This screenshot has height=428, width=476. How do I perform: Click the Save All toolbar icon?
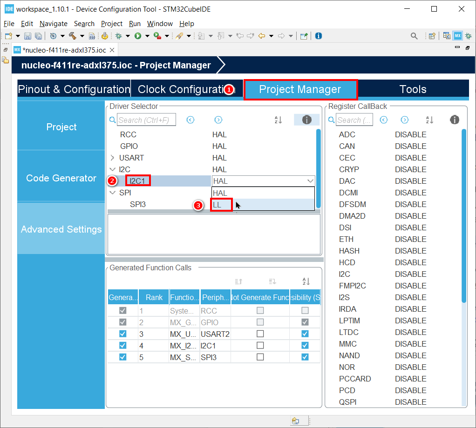pos(39,36)
